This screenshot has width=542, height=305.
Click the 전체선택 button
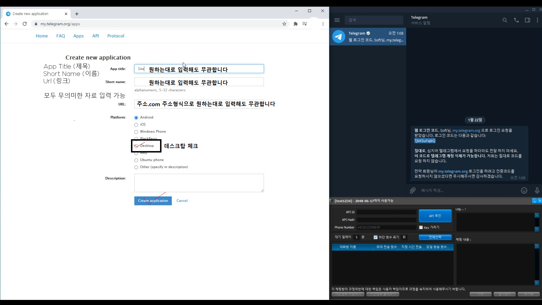pos(435,237)
